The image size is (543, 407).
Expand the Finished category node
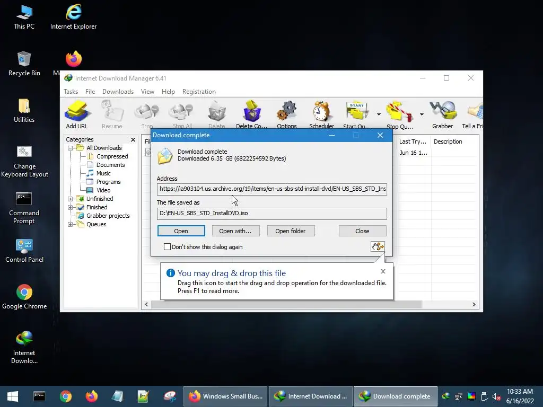tap(71, 208)
